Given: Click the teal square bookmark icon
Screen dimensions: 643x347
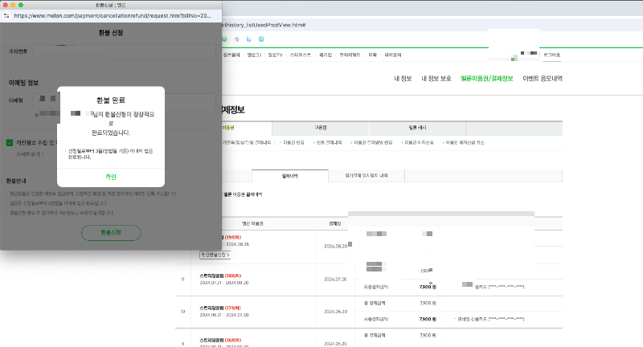Looking at the screenshot, I should pyautogui.click(x=261, y=39).
